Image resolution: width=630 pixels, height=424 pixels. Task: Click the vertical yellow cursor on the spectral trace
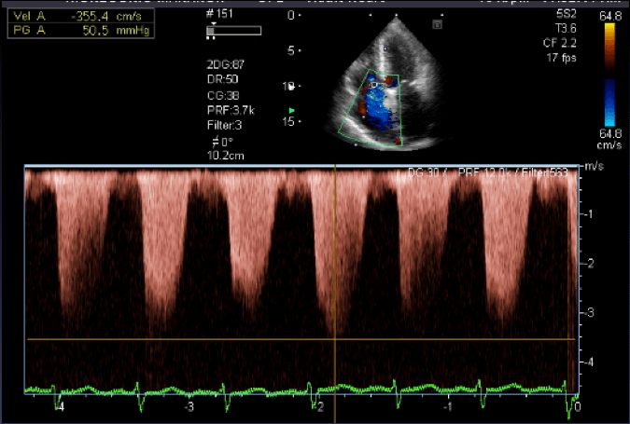335,280
